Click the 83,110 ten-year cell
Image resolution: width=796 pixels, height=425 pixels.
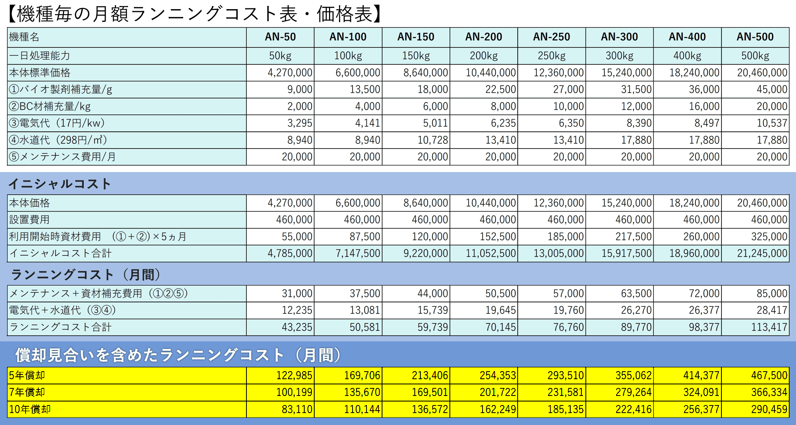280,409
